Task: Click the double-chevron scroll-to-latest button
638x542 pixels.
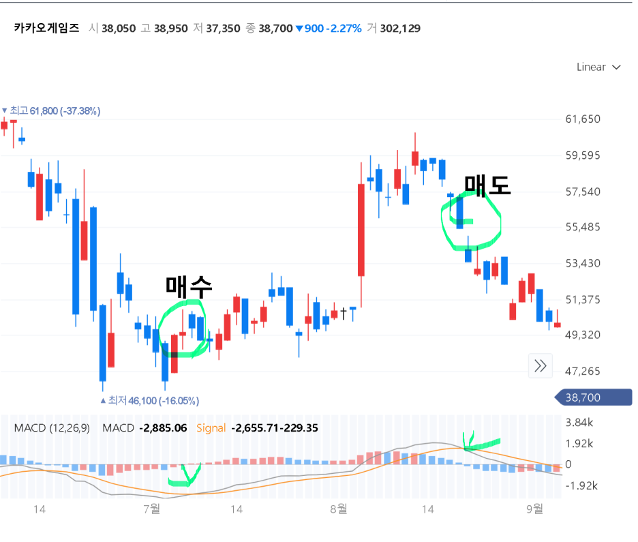Action: pyautogui.click(x=541, y=366)
